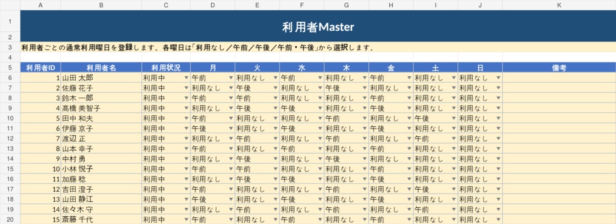Select the name cell 山田 静江
Viewport: 616px width, 224px height.
101,199
